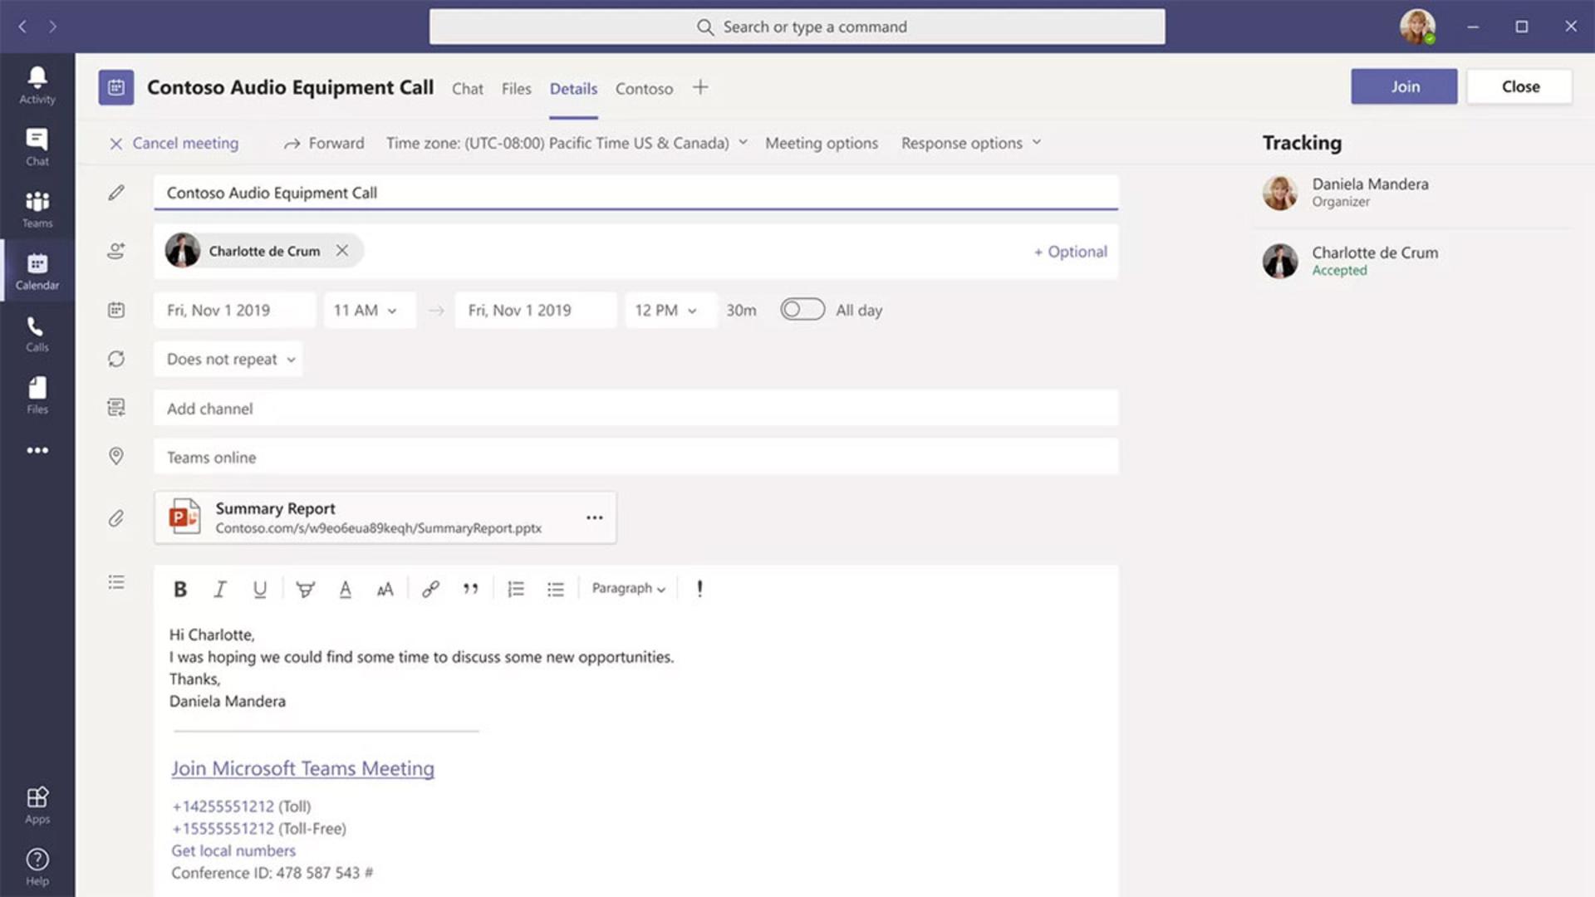The height and width of the screenshot is (897, 1595).
Task: Click the start date Fri, Nov 1 2019
Action: 235,310
